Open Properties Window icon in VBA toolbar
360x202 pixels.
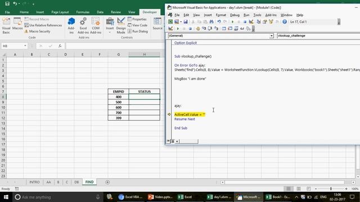click(265, 22)
